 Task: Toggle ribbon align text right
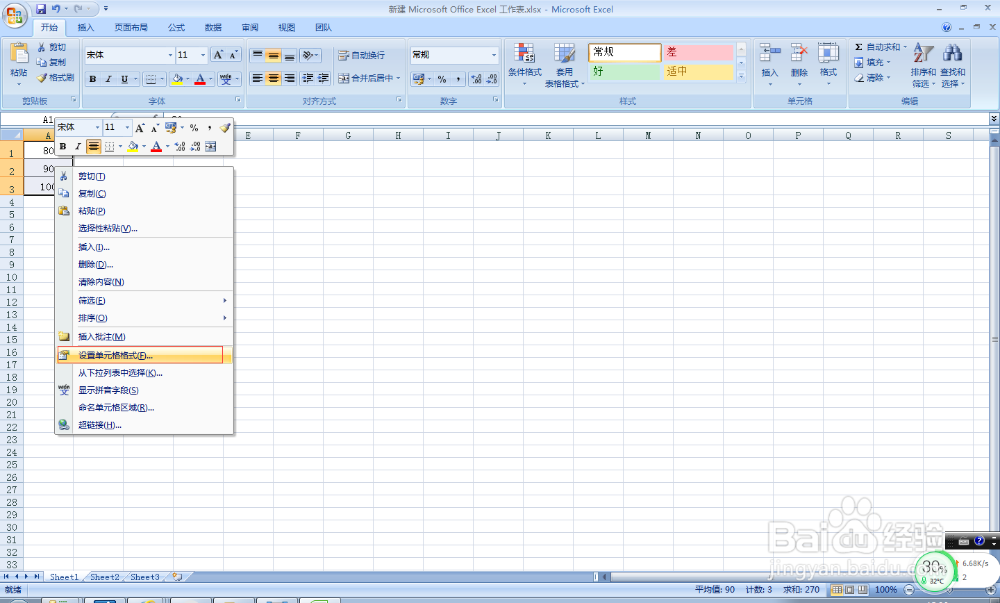[x=290, y=79]
